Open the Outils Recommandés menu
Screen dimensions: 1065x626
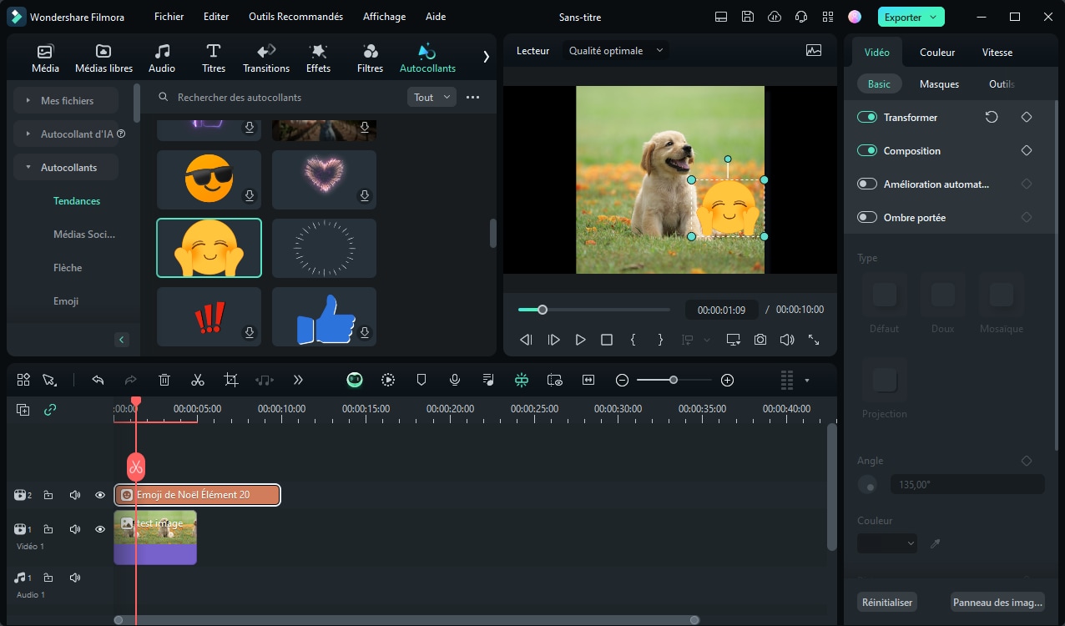[295, 17]
